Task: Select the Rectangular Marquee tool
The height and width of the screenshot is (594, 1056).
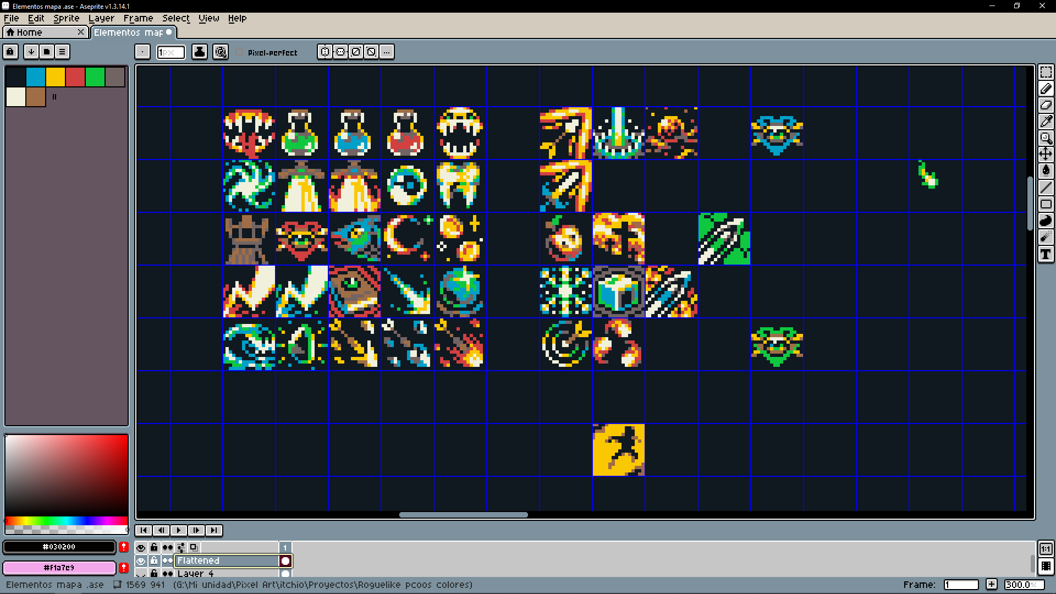Action: (x=1046, y=72)
